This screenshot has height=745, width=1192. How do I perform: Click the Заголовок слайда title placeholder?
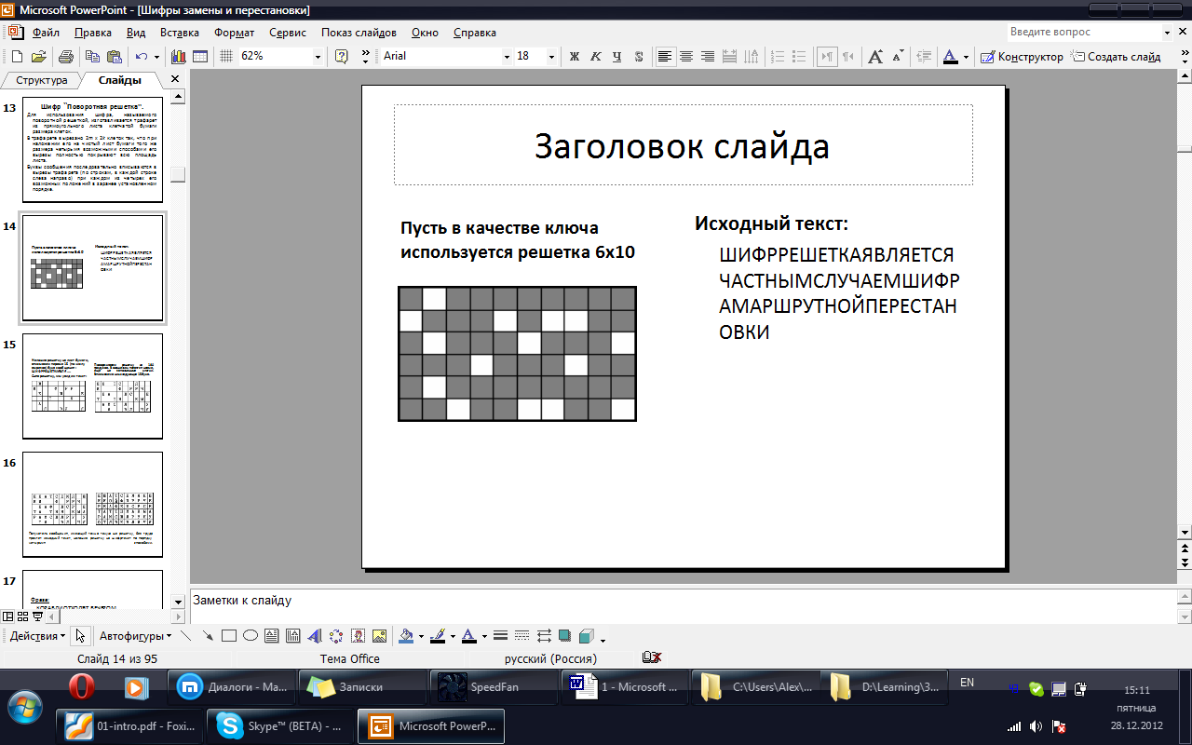(684, 145)
